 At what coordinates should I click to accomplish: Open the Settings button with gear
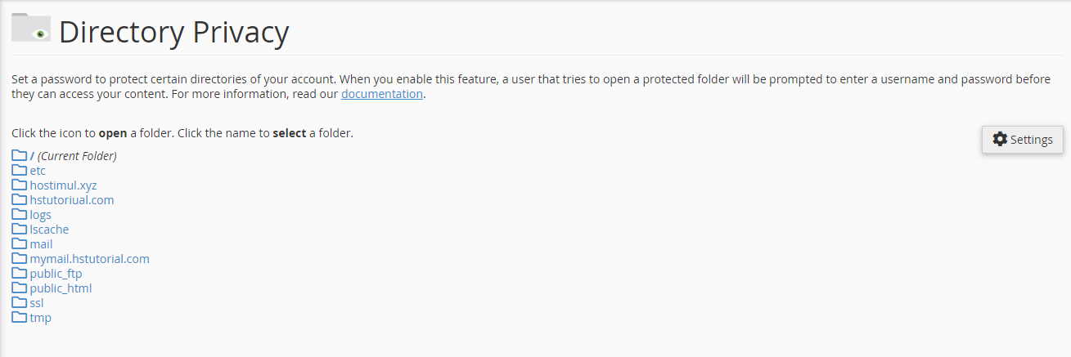click(1023, 140)
